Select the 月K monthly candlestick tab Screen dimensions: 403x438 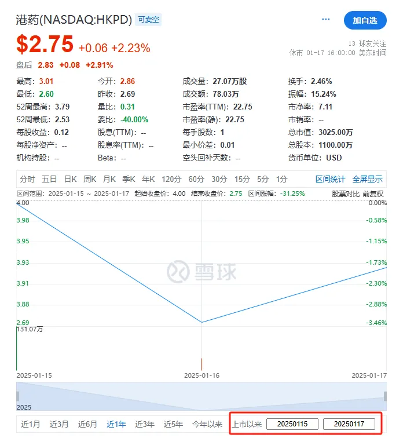click(x=109, y=179)
